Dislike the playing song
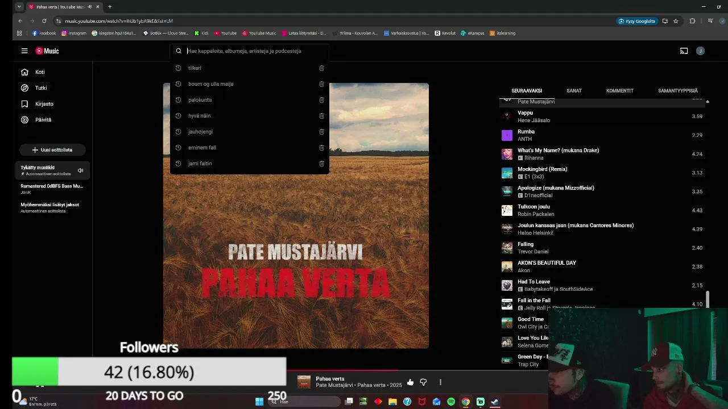The image size is (728, 409). tap(423, 382)
